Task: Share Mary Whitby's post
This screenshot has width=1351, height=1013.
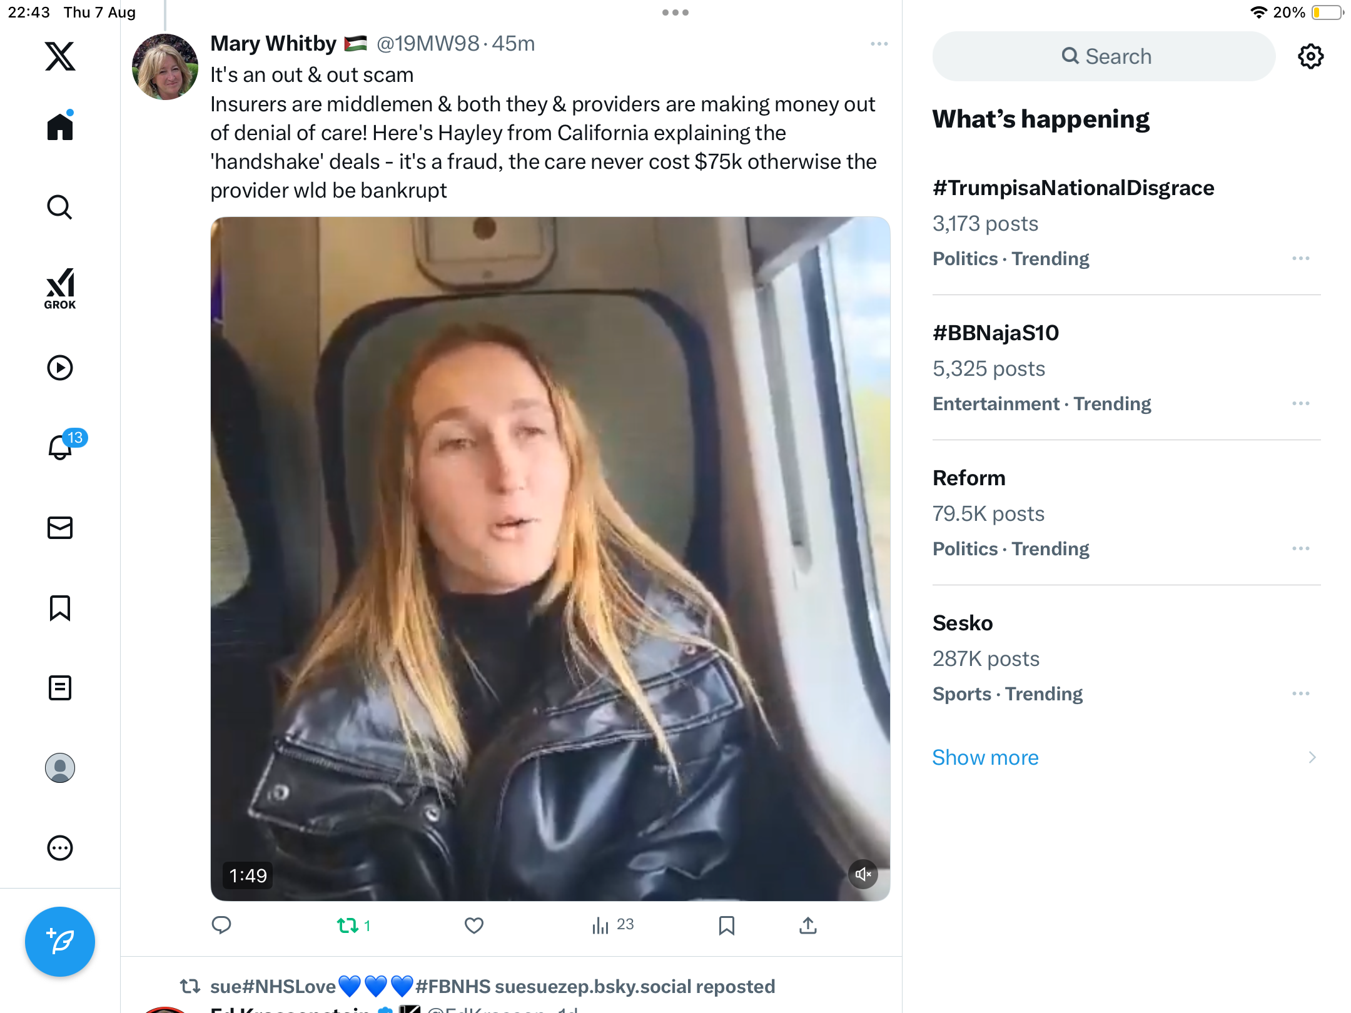Action: click(807, 925)
